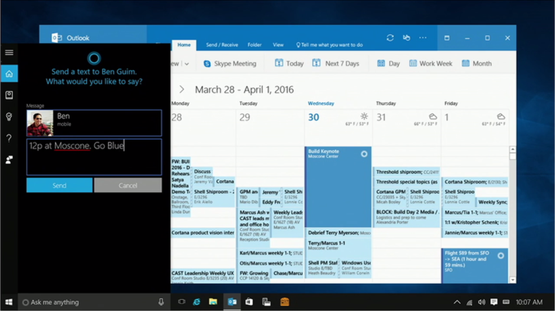Viewport: 555px width, 311px height.
Task: Open Cortana Notebook
Action: (x=9, y=95)
